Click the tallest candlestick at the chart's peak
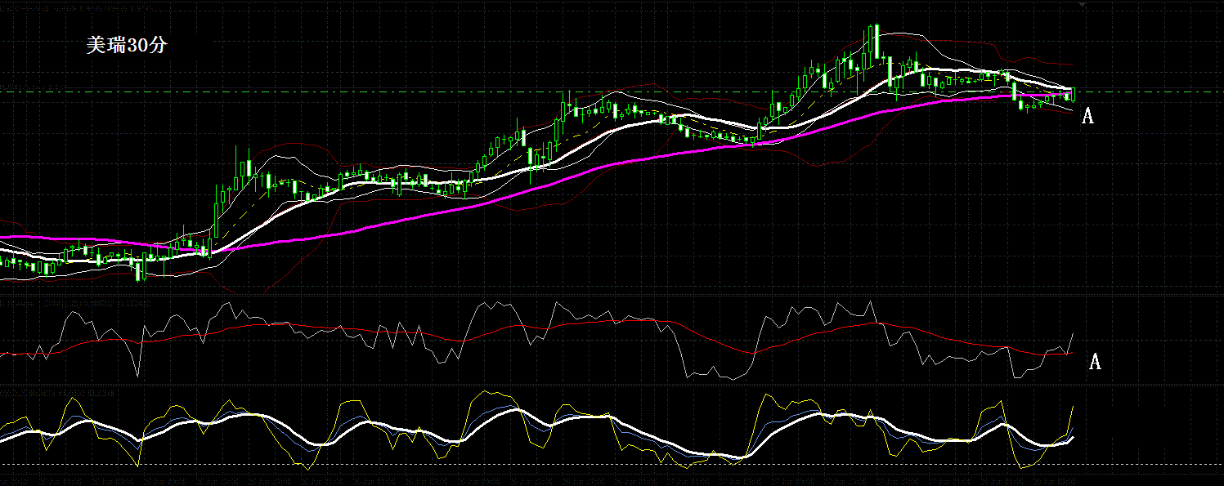Image resolution: width=1224 pixels, height=486 pixels. click(876, 41)
